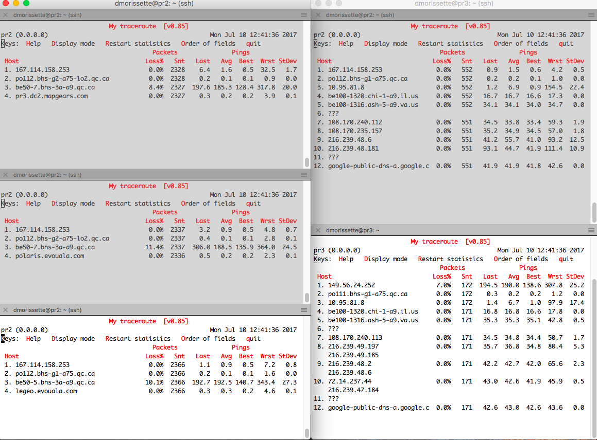This screenshot has width=597, height=440.
Task: Click worst ping value 154.5
Action: pyautogui.click(x=554, y=87)
